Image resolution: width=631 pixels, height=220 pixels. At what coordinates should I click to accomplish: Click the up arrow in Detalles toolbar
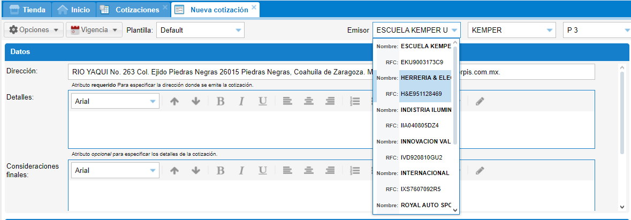click(174, 101)
